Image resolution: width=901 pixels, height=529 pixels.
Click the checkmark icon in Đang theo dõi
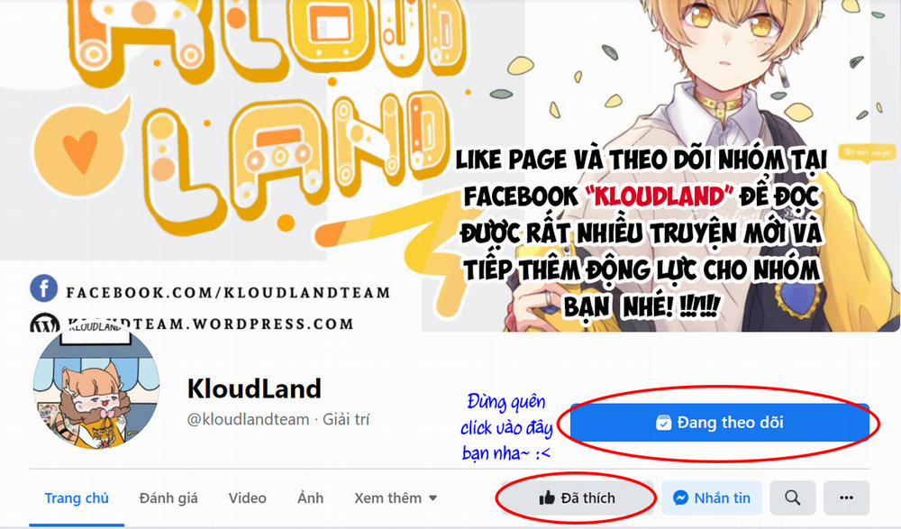tap(664, 423)
